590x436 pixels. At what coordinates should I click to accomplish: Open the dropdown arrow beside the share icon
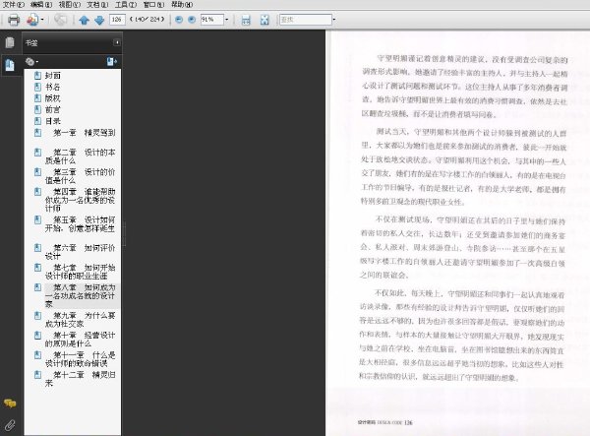pos(42,20)
